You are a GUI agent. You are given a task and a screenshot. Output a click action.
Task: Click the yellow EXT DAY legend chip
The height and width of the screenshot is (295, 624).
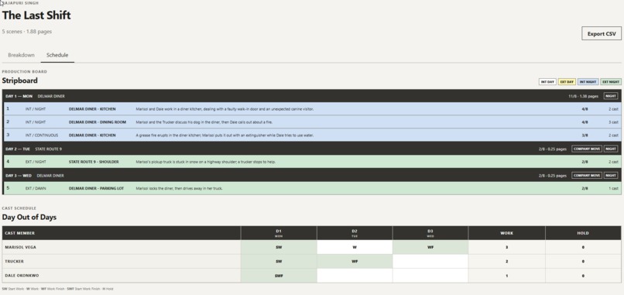[x=567, y=81]
